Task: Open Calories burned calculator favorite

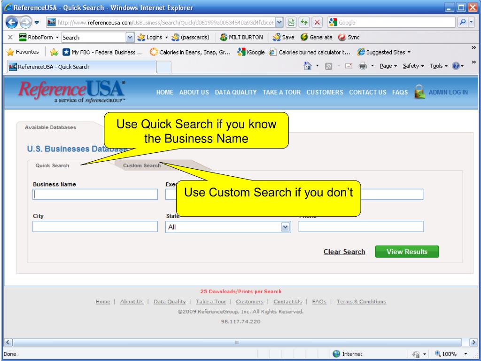Action: pyautogui.click(x=310, y=52)
